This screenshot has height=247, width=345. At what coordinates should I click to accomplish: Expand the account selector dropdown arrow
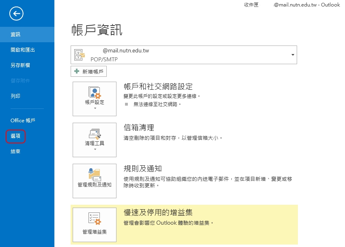click(x=293, y=55)
